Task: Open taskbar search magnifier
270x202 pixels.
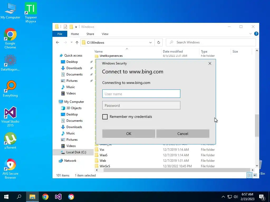Action: click(19, 197)
